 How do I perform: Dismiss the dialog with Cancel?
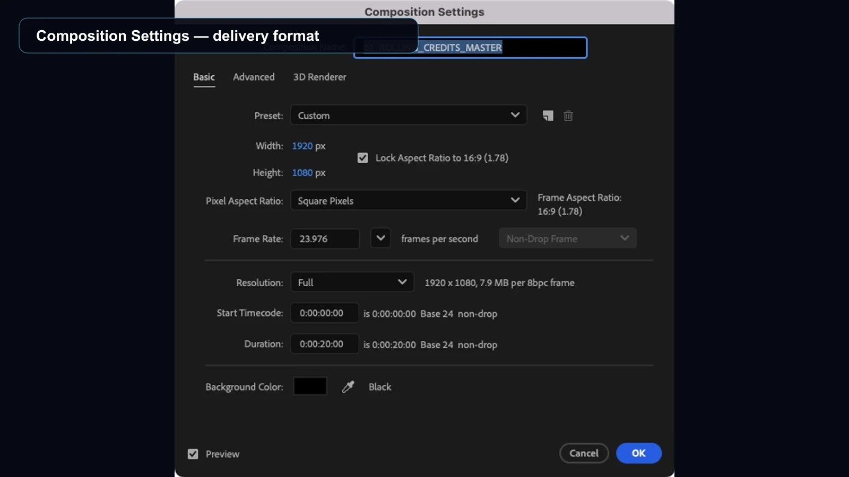[584, 453]
